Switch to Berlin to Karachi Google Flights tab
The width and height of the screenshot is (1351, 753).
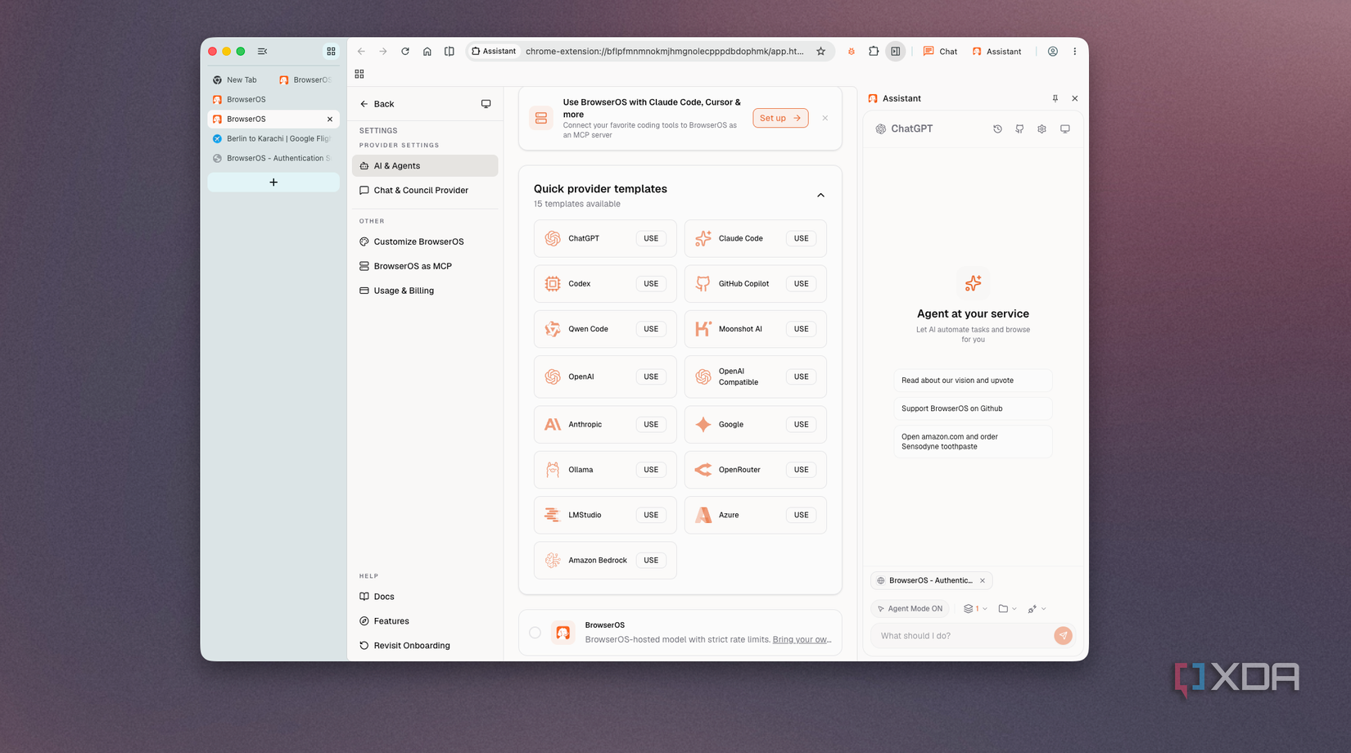click(x=273, y=139)
